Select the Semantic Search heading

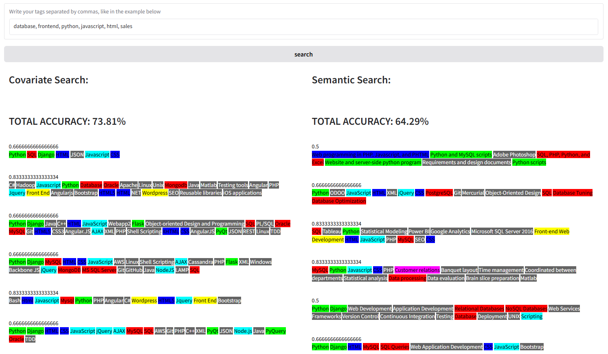pyautogui.click(x=351, y=80)
